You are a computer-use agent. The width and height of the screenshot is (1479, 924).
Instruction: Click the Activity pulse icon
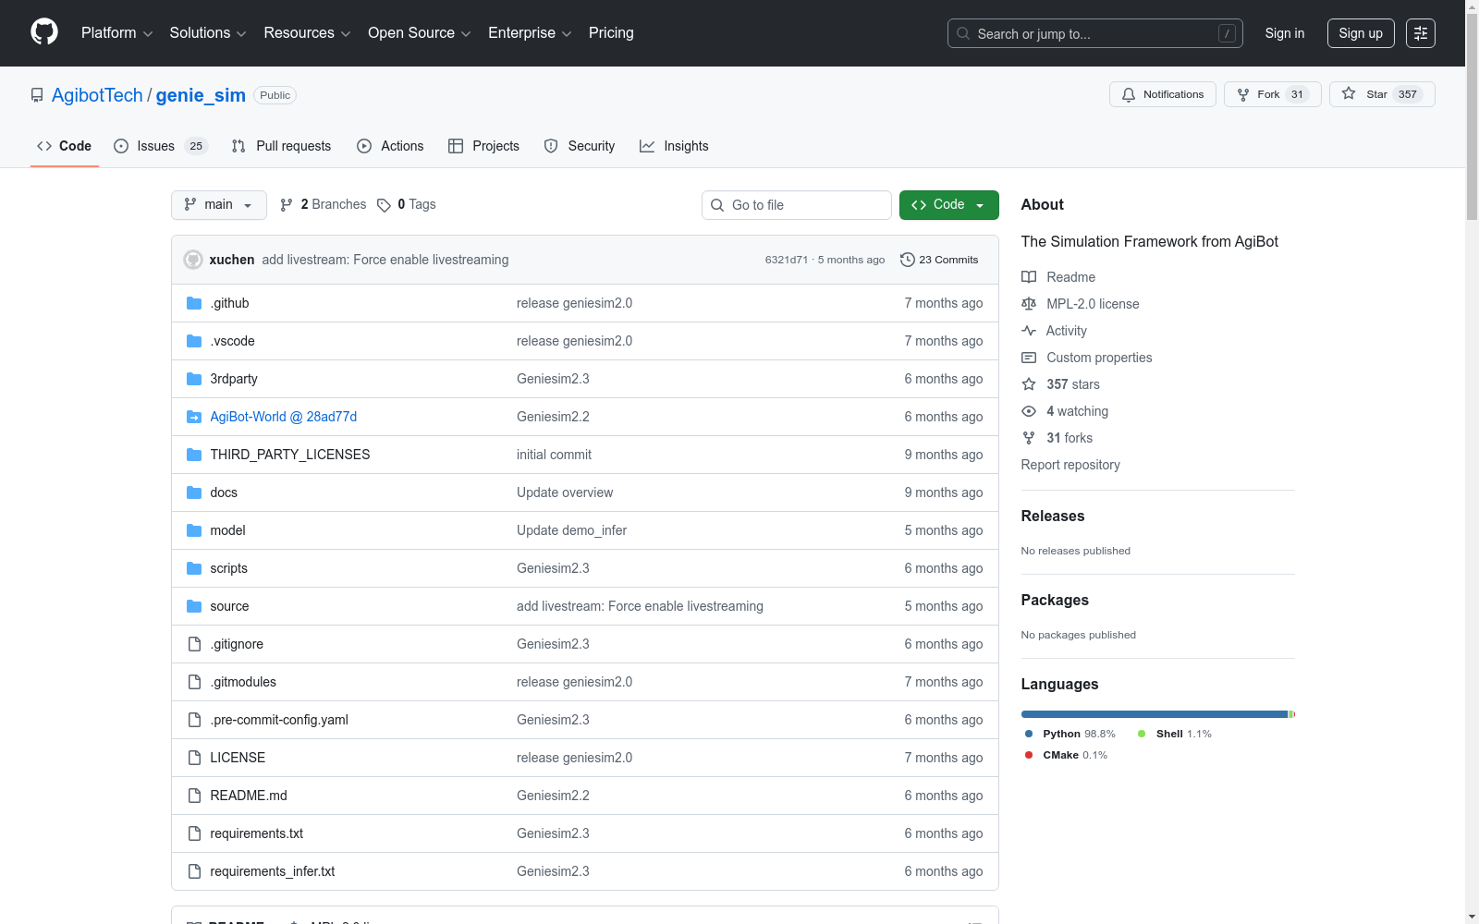point(1029,331)
